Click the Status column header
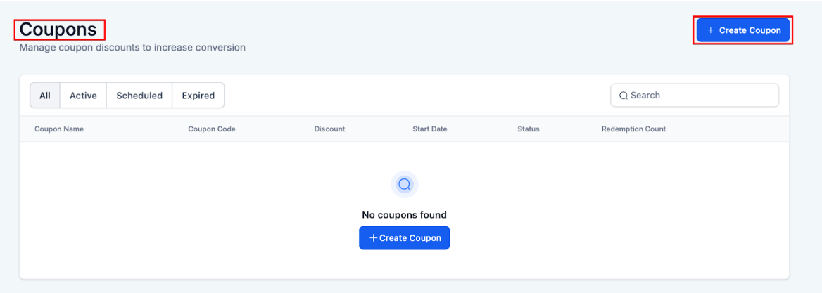The width and height of the screenshot is (822, 293). click(x=528, y=129)
